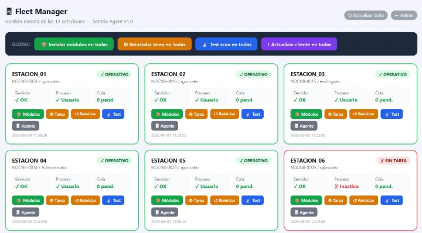Click OPERATIVO badge on ESTACION_02
This screenshot has width=422, height=233.
254,74
